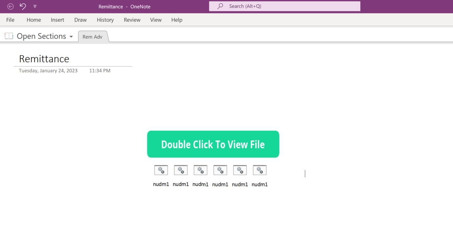Select the second nudm1 attachment icon

coord(180,170)
